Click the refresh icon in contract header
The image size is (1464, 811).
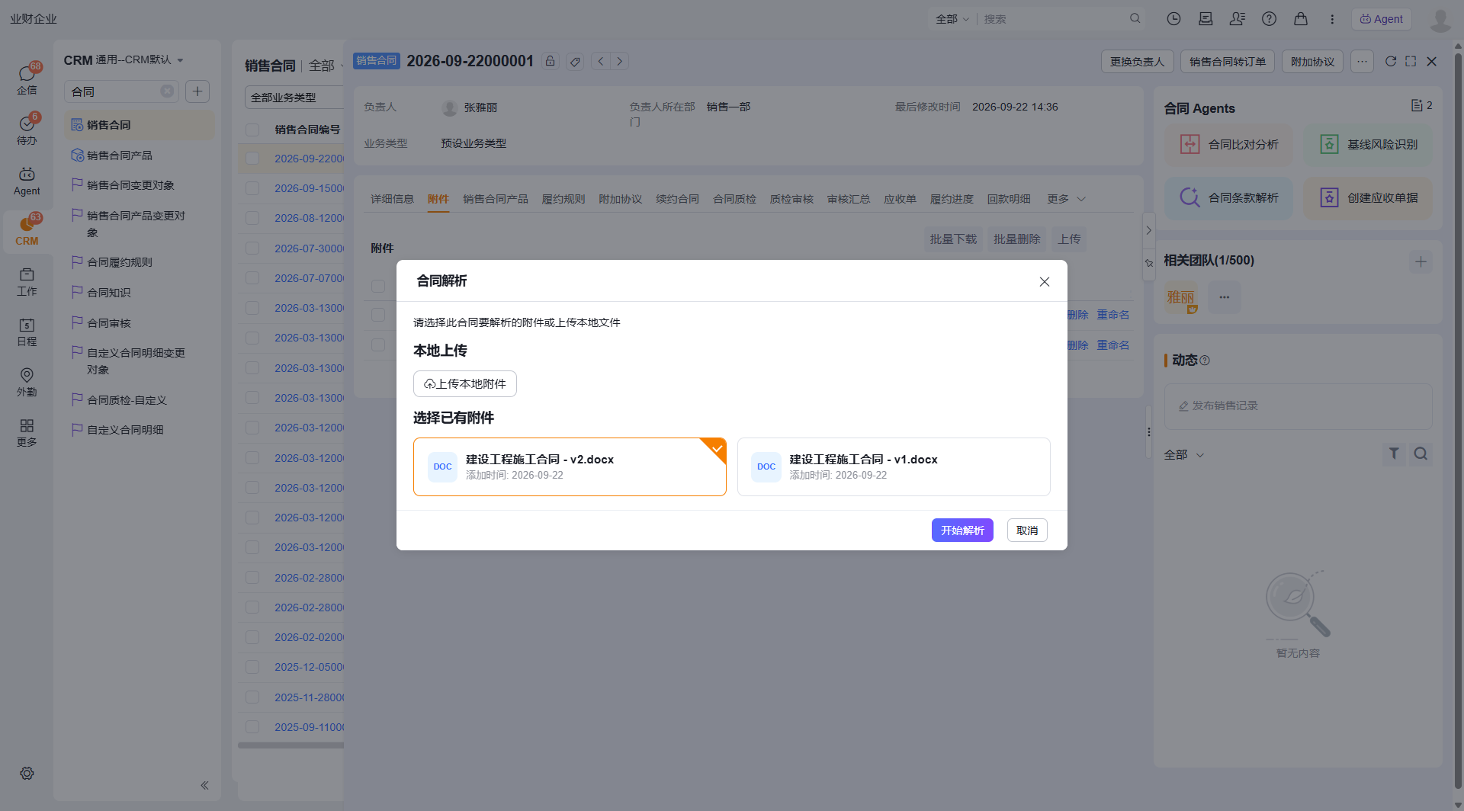pos(1391,61)
